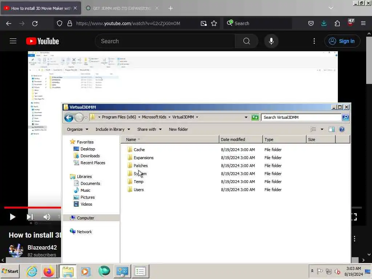Select the How to install 3D Movie Maker tab

tap(41, 8)
